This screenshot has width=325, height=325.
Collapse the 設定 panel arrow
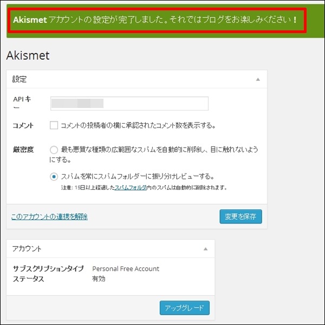pos(258,79)
